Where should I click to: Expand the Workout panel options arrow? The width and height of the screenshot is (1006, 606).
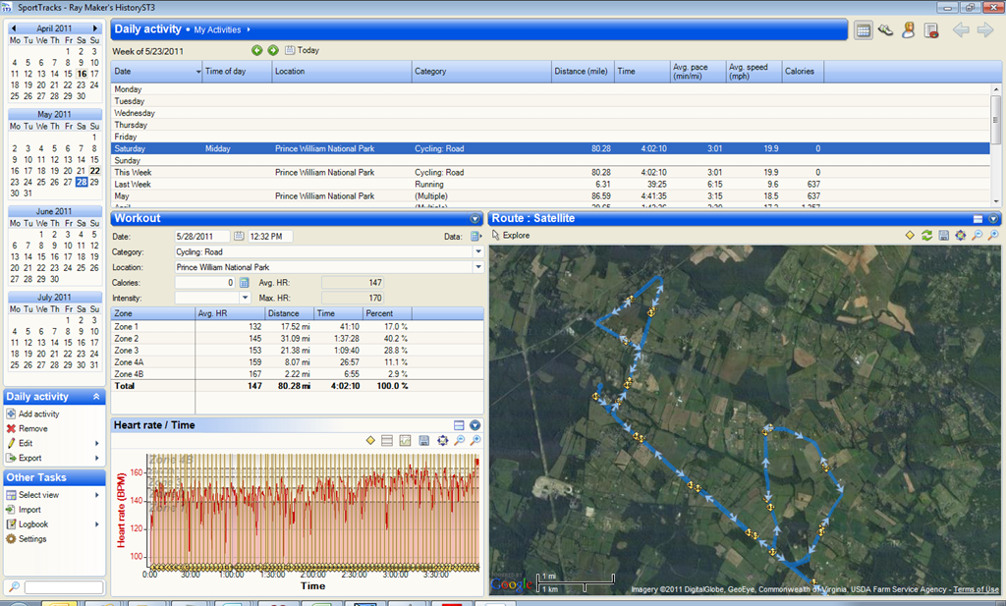tap(475, 219)
